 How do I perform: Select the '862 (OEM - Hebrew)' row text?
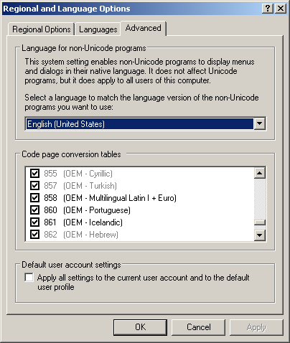pyautogui.click(x=81, y=235)
